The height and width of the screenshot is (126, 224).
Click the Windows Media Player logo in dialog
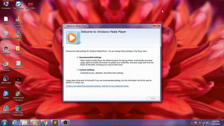point(73,38)
